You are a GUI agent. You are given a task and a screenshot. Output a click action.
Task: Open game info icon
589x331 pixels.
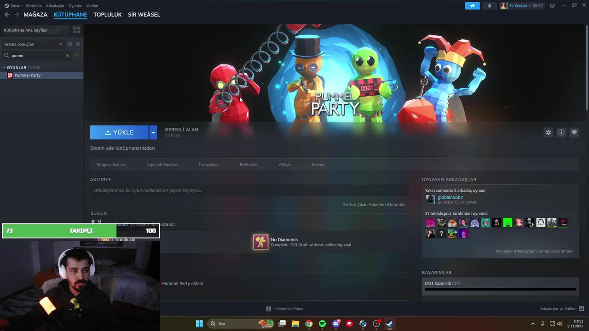(x=561, y=132)
